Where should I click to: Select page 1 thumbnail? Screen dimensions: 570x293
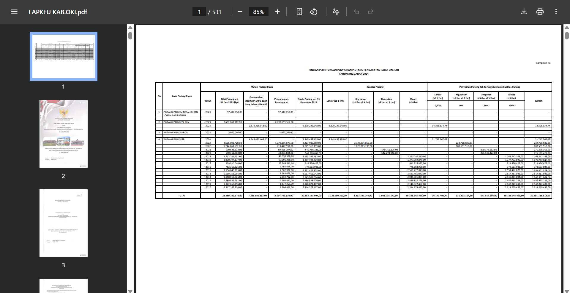(64, 56)
